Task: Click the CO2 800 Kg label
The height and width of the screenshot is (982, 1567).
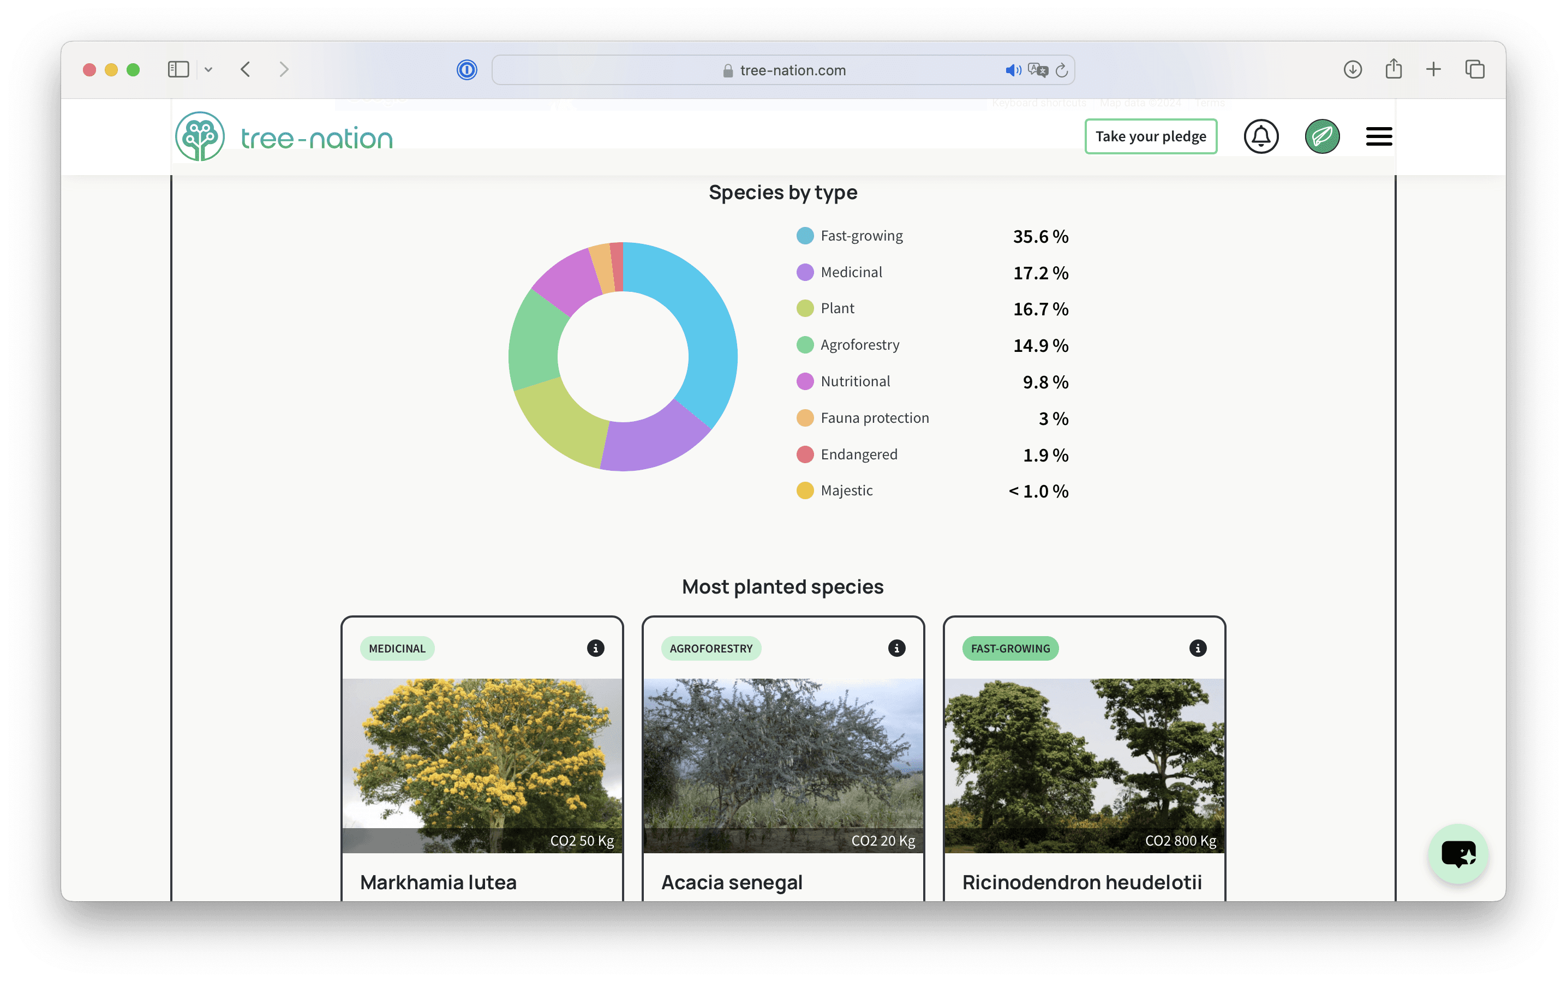Action: pyautogui.click(x=1181, y=840)
